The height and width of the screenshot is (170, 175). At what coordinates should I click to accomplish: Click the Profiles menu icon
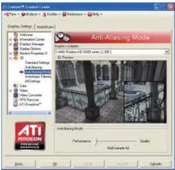coord(44,15)
